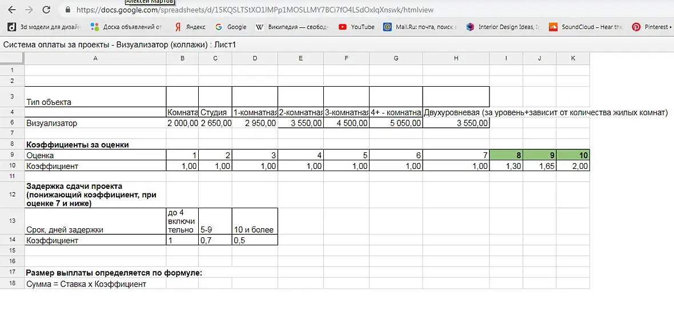Select column A header

[x=95, y=58]
